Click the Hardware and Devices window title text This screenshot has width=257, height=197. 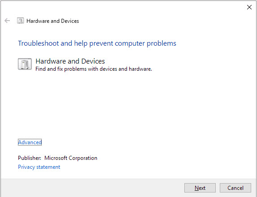(52, 21)
